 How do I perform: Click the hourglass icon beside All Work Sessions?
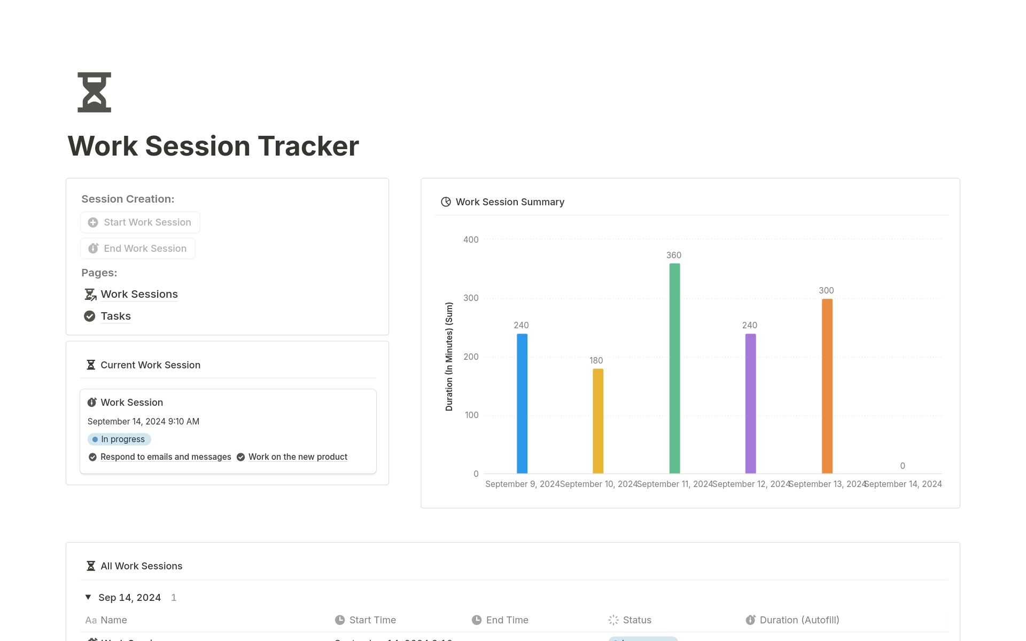[91, 565]
